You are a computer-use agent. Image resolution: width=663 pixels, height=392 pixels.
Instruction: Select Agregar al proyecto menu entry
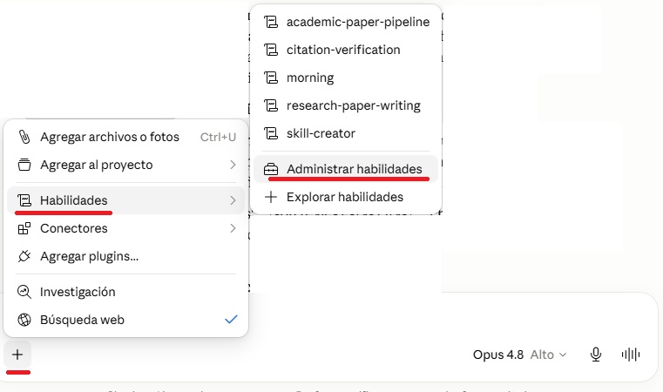[126, 165]
